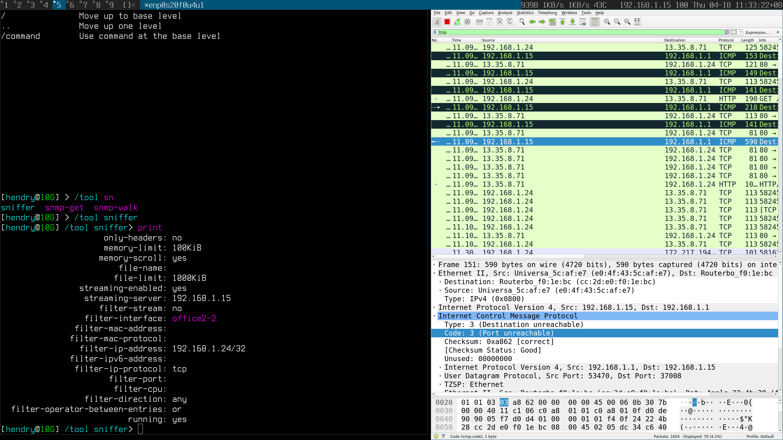
Task: Click Profile: Default in status bar
Action: 760,436
